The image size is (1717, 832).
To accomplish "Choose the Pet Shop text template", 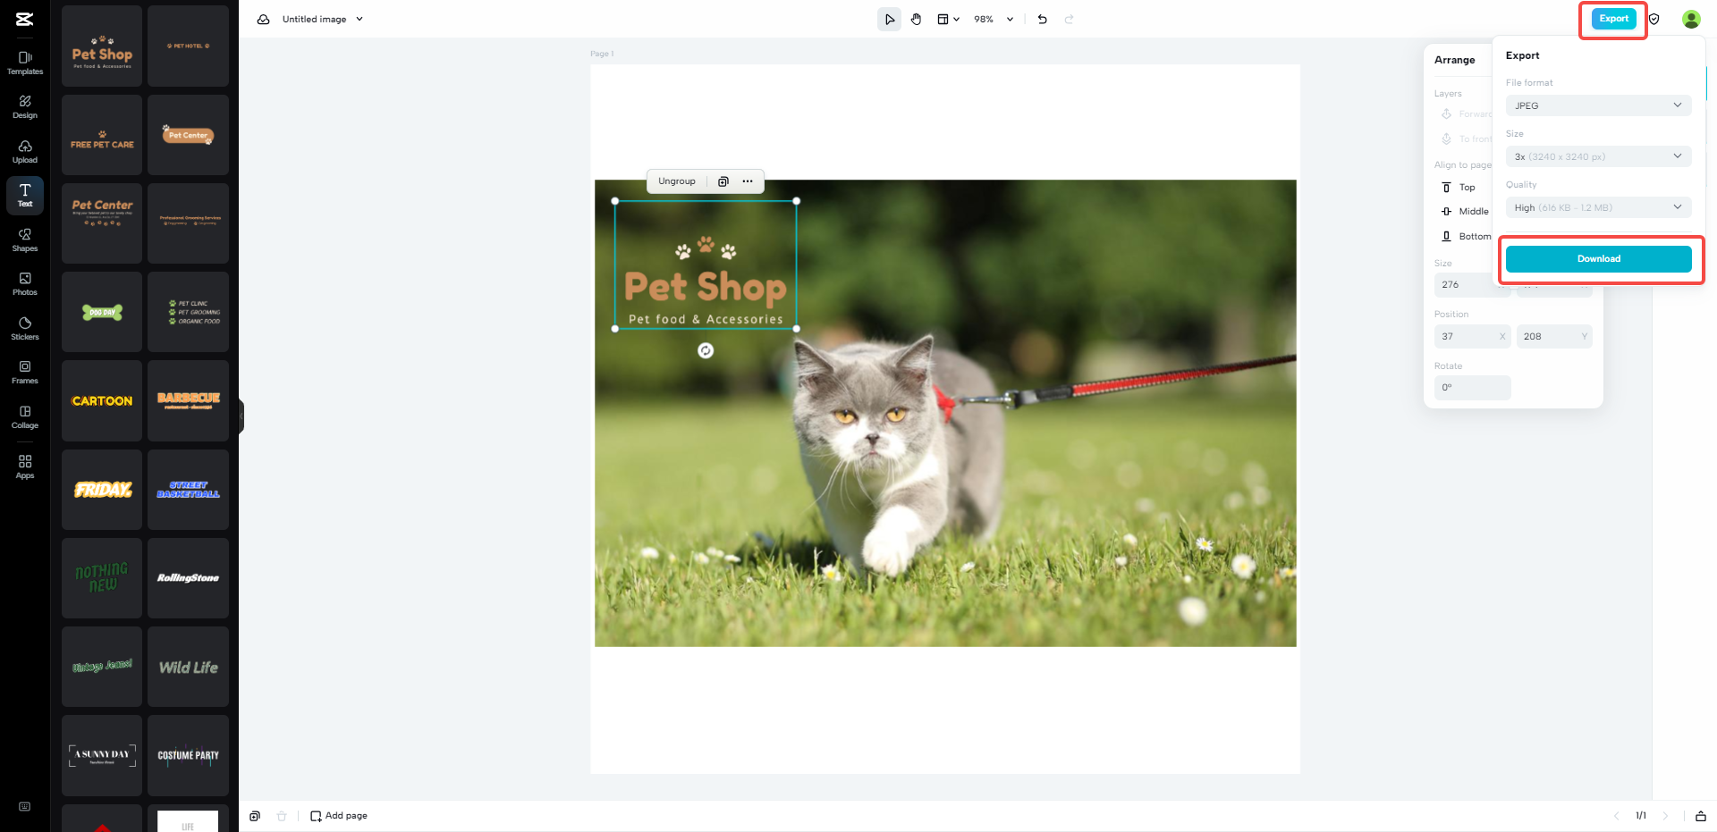I will point(102,46).
